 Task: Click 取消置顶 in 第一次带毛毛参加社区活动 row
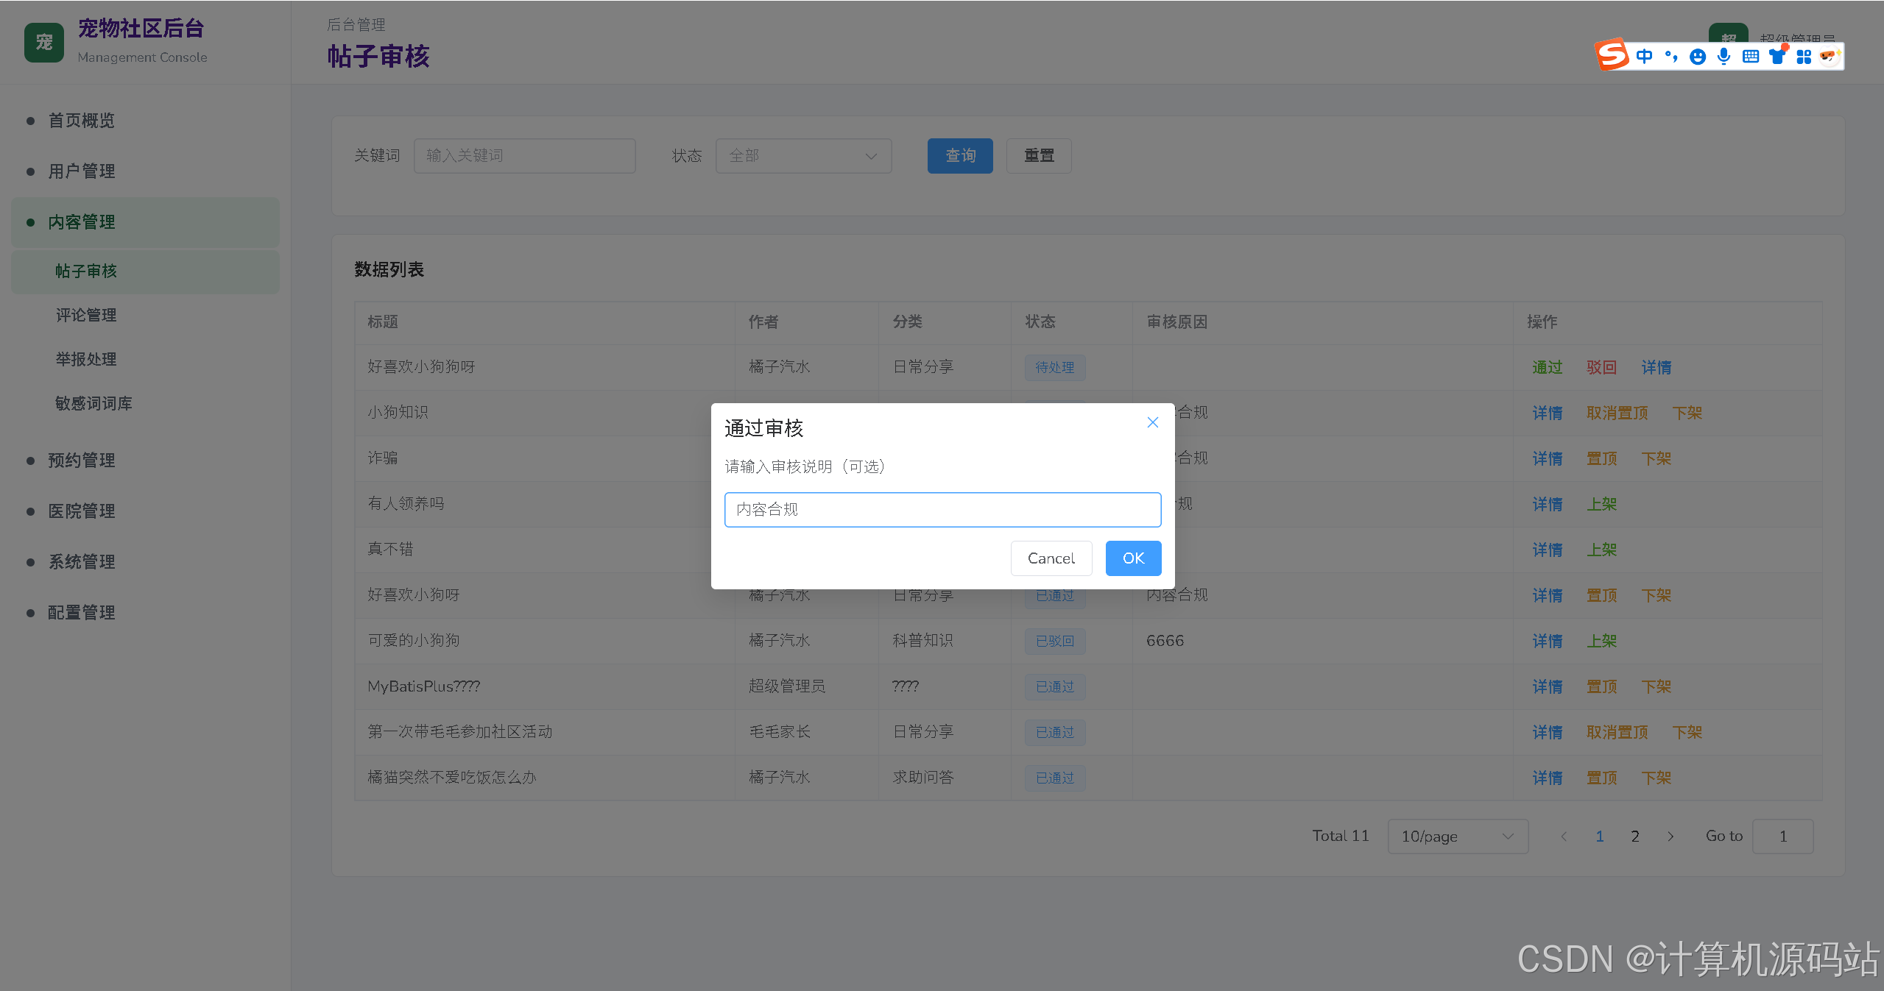(x=1617, y=733)
